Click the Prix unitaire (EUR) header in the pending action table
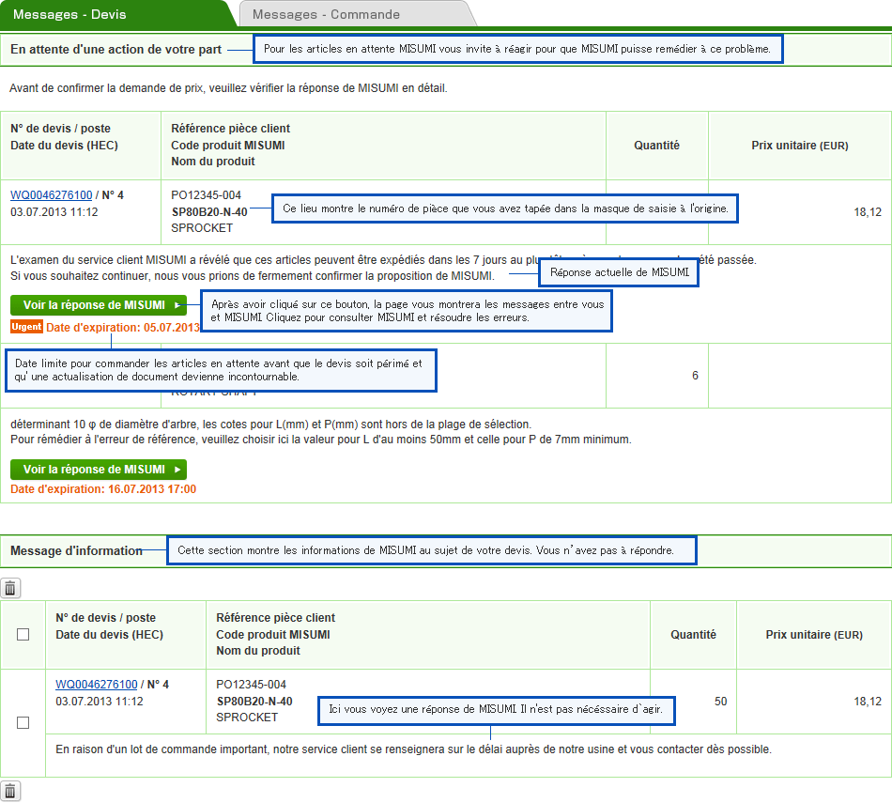This screenshot has width=892, height=803. 800,146
